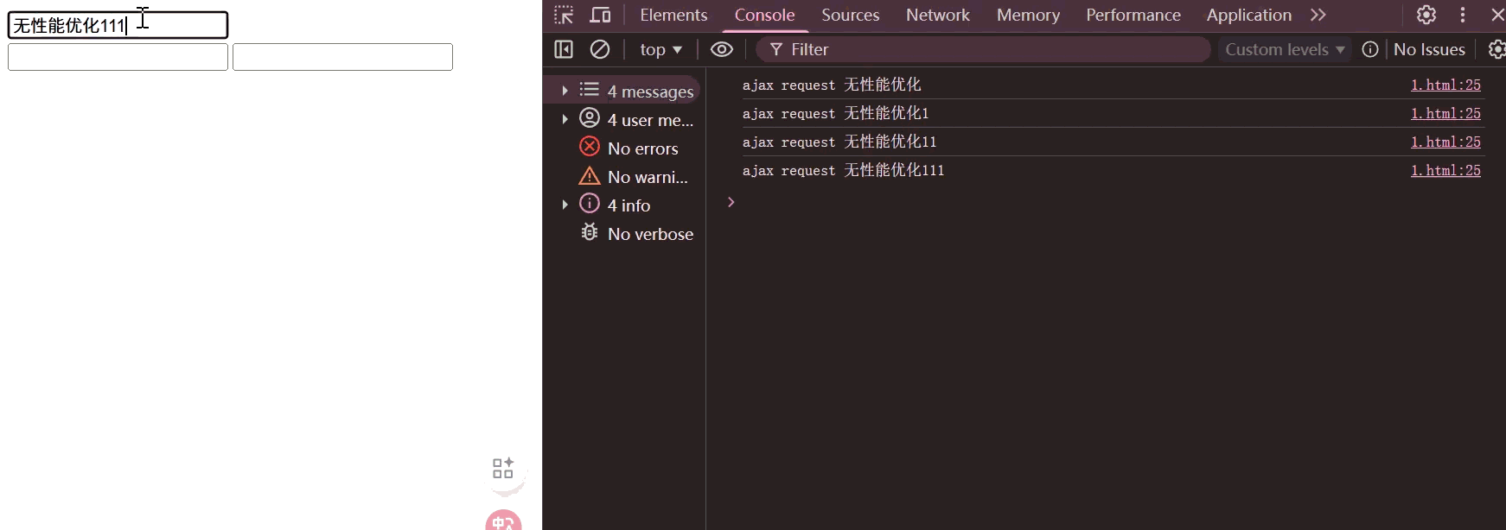
Task: Toggle the device toolbar icon
Action: [x=600, y=15]
